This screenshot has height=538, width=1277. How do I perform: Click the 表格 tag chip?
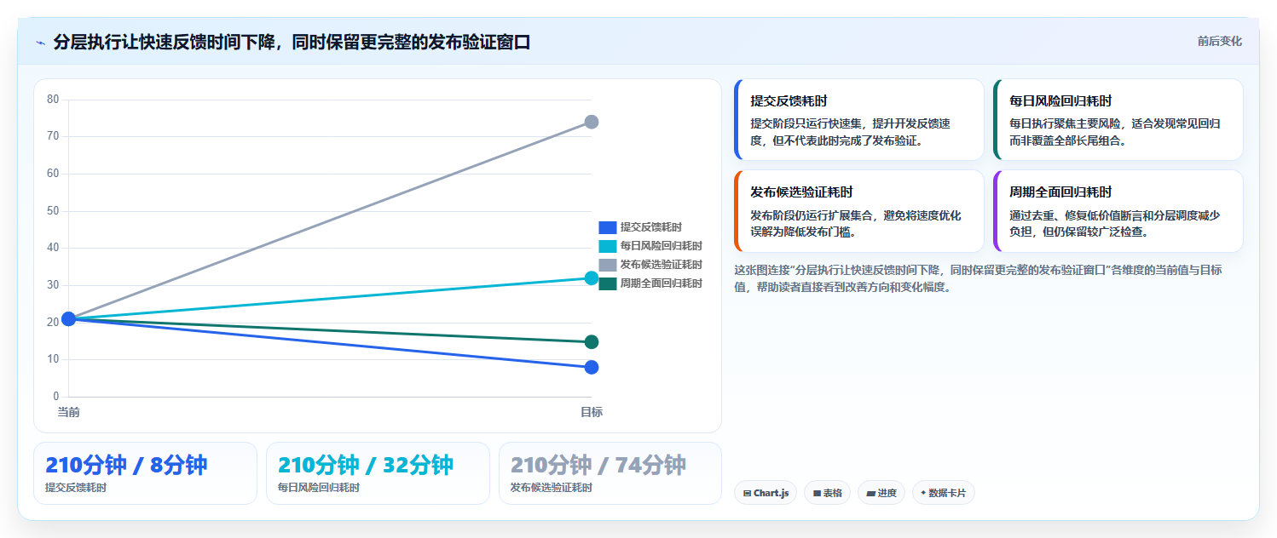pyautogui.click(x=827, y=493)
